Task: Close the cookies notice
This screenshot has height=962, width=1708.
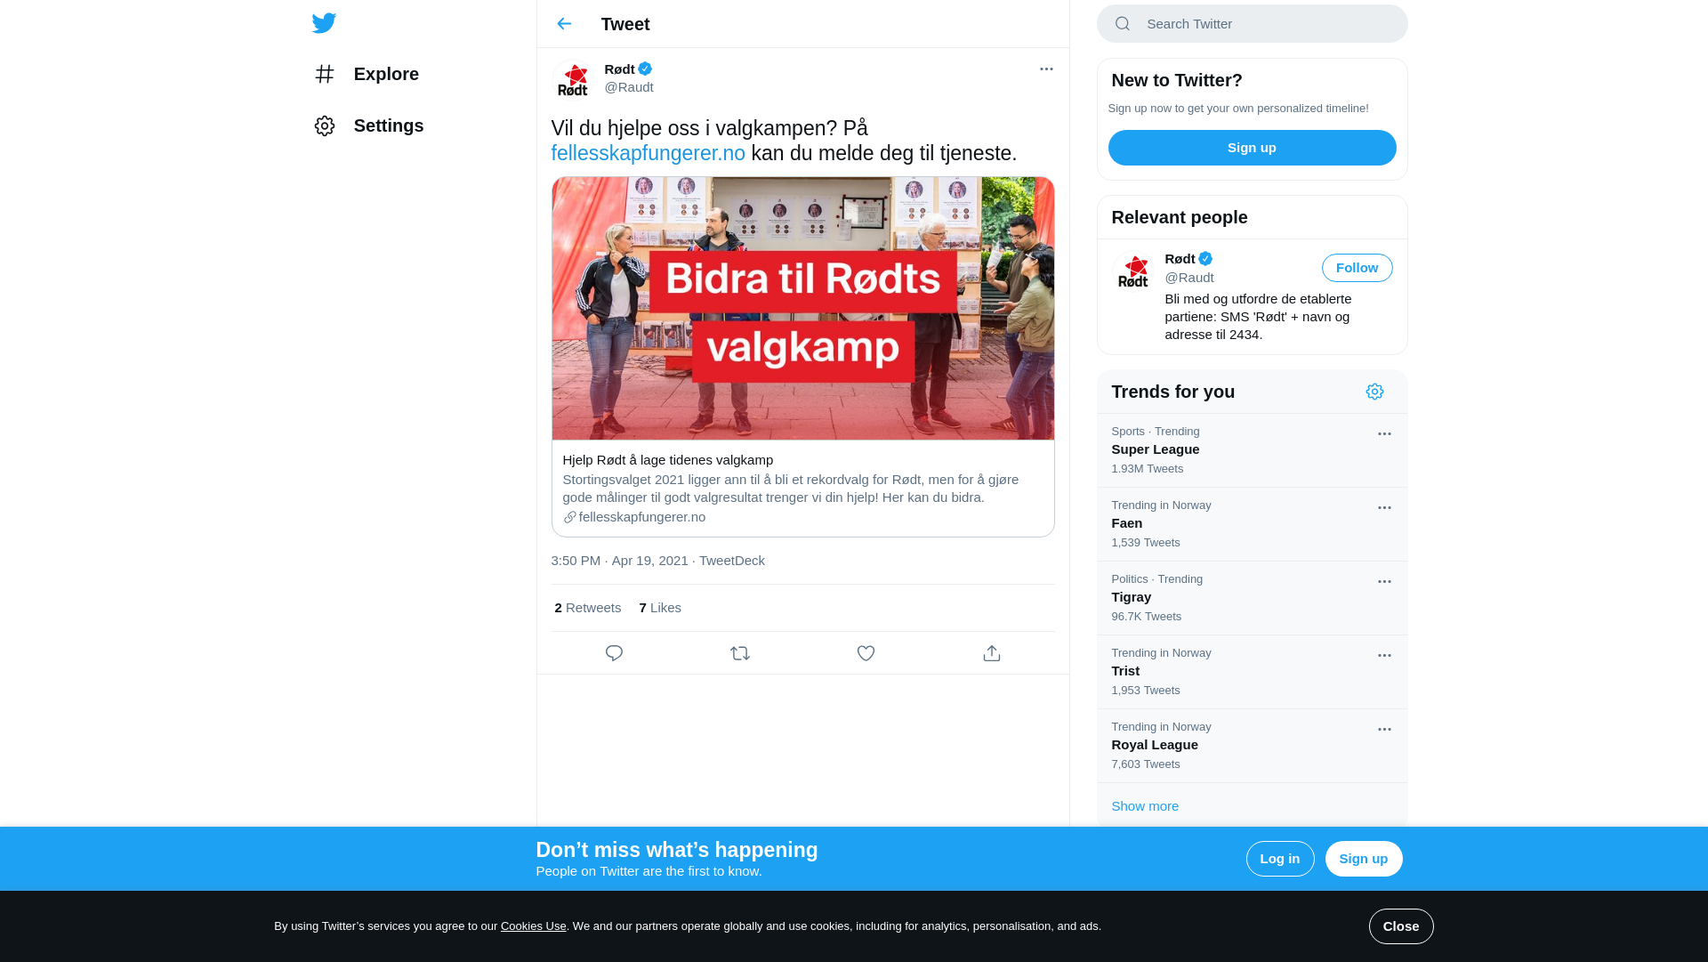Action: click(x=1401, y=926)
